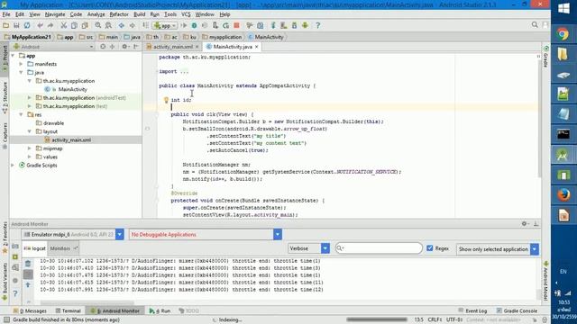
Task: Click the Navigate Back arrow icon
Action: pyautogui.click(x=122, y=25)
